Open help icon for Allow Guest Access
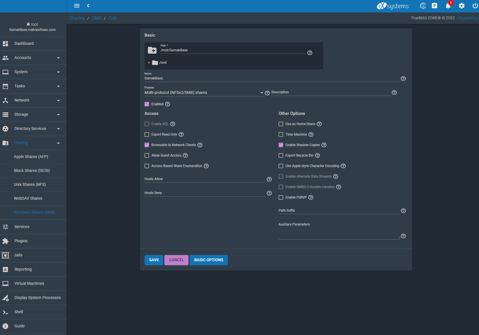Screen dimensions: 479x335 [185, 155]
